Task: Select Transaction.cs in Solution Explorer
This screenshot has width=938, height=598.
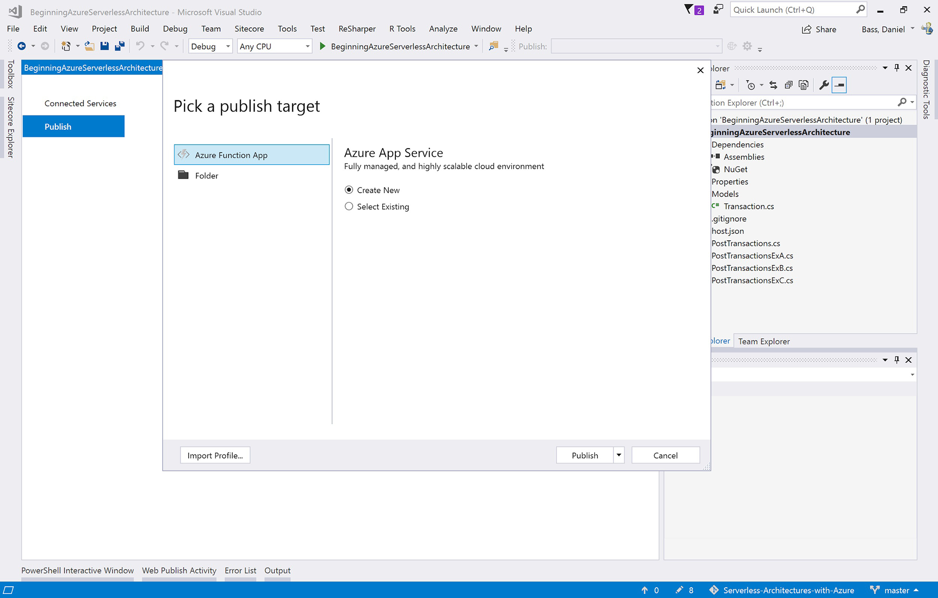Action: (x=749, y=206)
